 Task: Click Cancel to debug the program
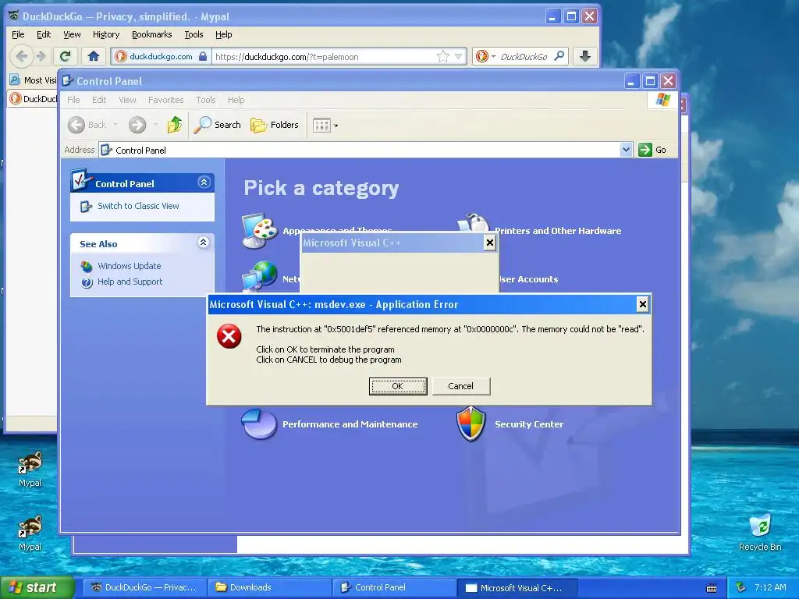point(460,386)
